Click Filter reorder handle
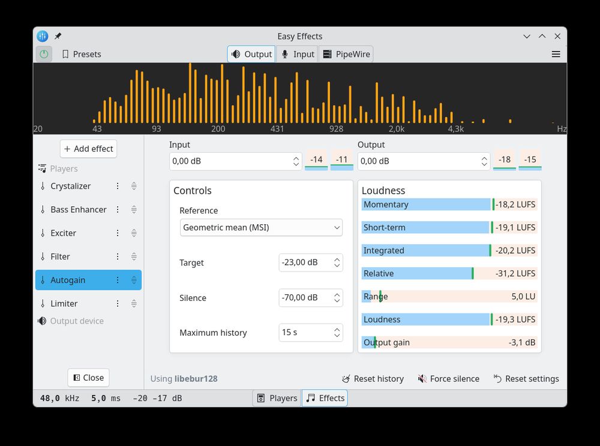 pos(134,257)
